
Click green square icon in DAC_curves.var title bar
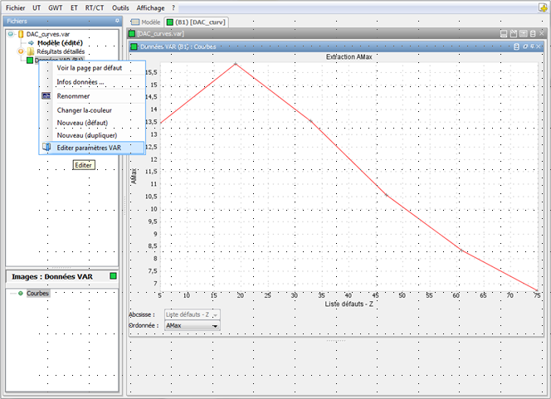point(132,34)
